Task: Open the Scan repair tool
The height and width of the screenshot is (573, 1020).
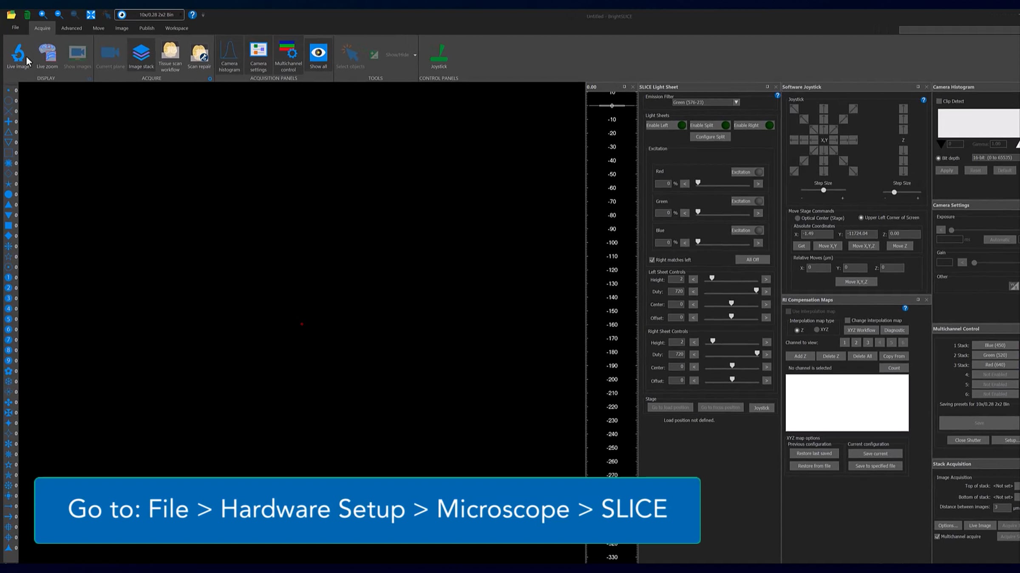Action: pyautogui.click(x=199, y=56)
